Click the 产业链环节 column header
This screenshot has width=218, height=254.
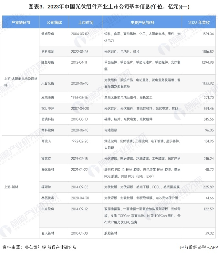[x=21, y=22]
